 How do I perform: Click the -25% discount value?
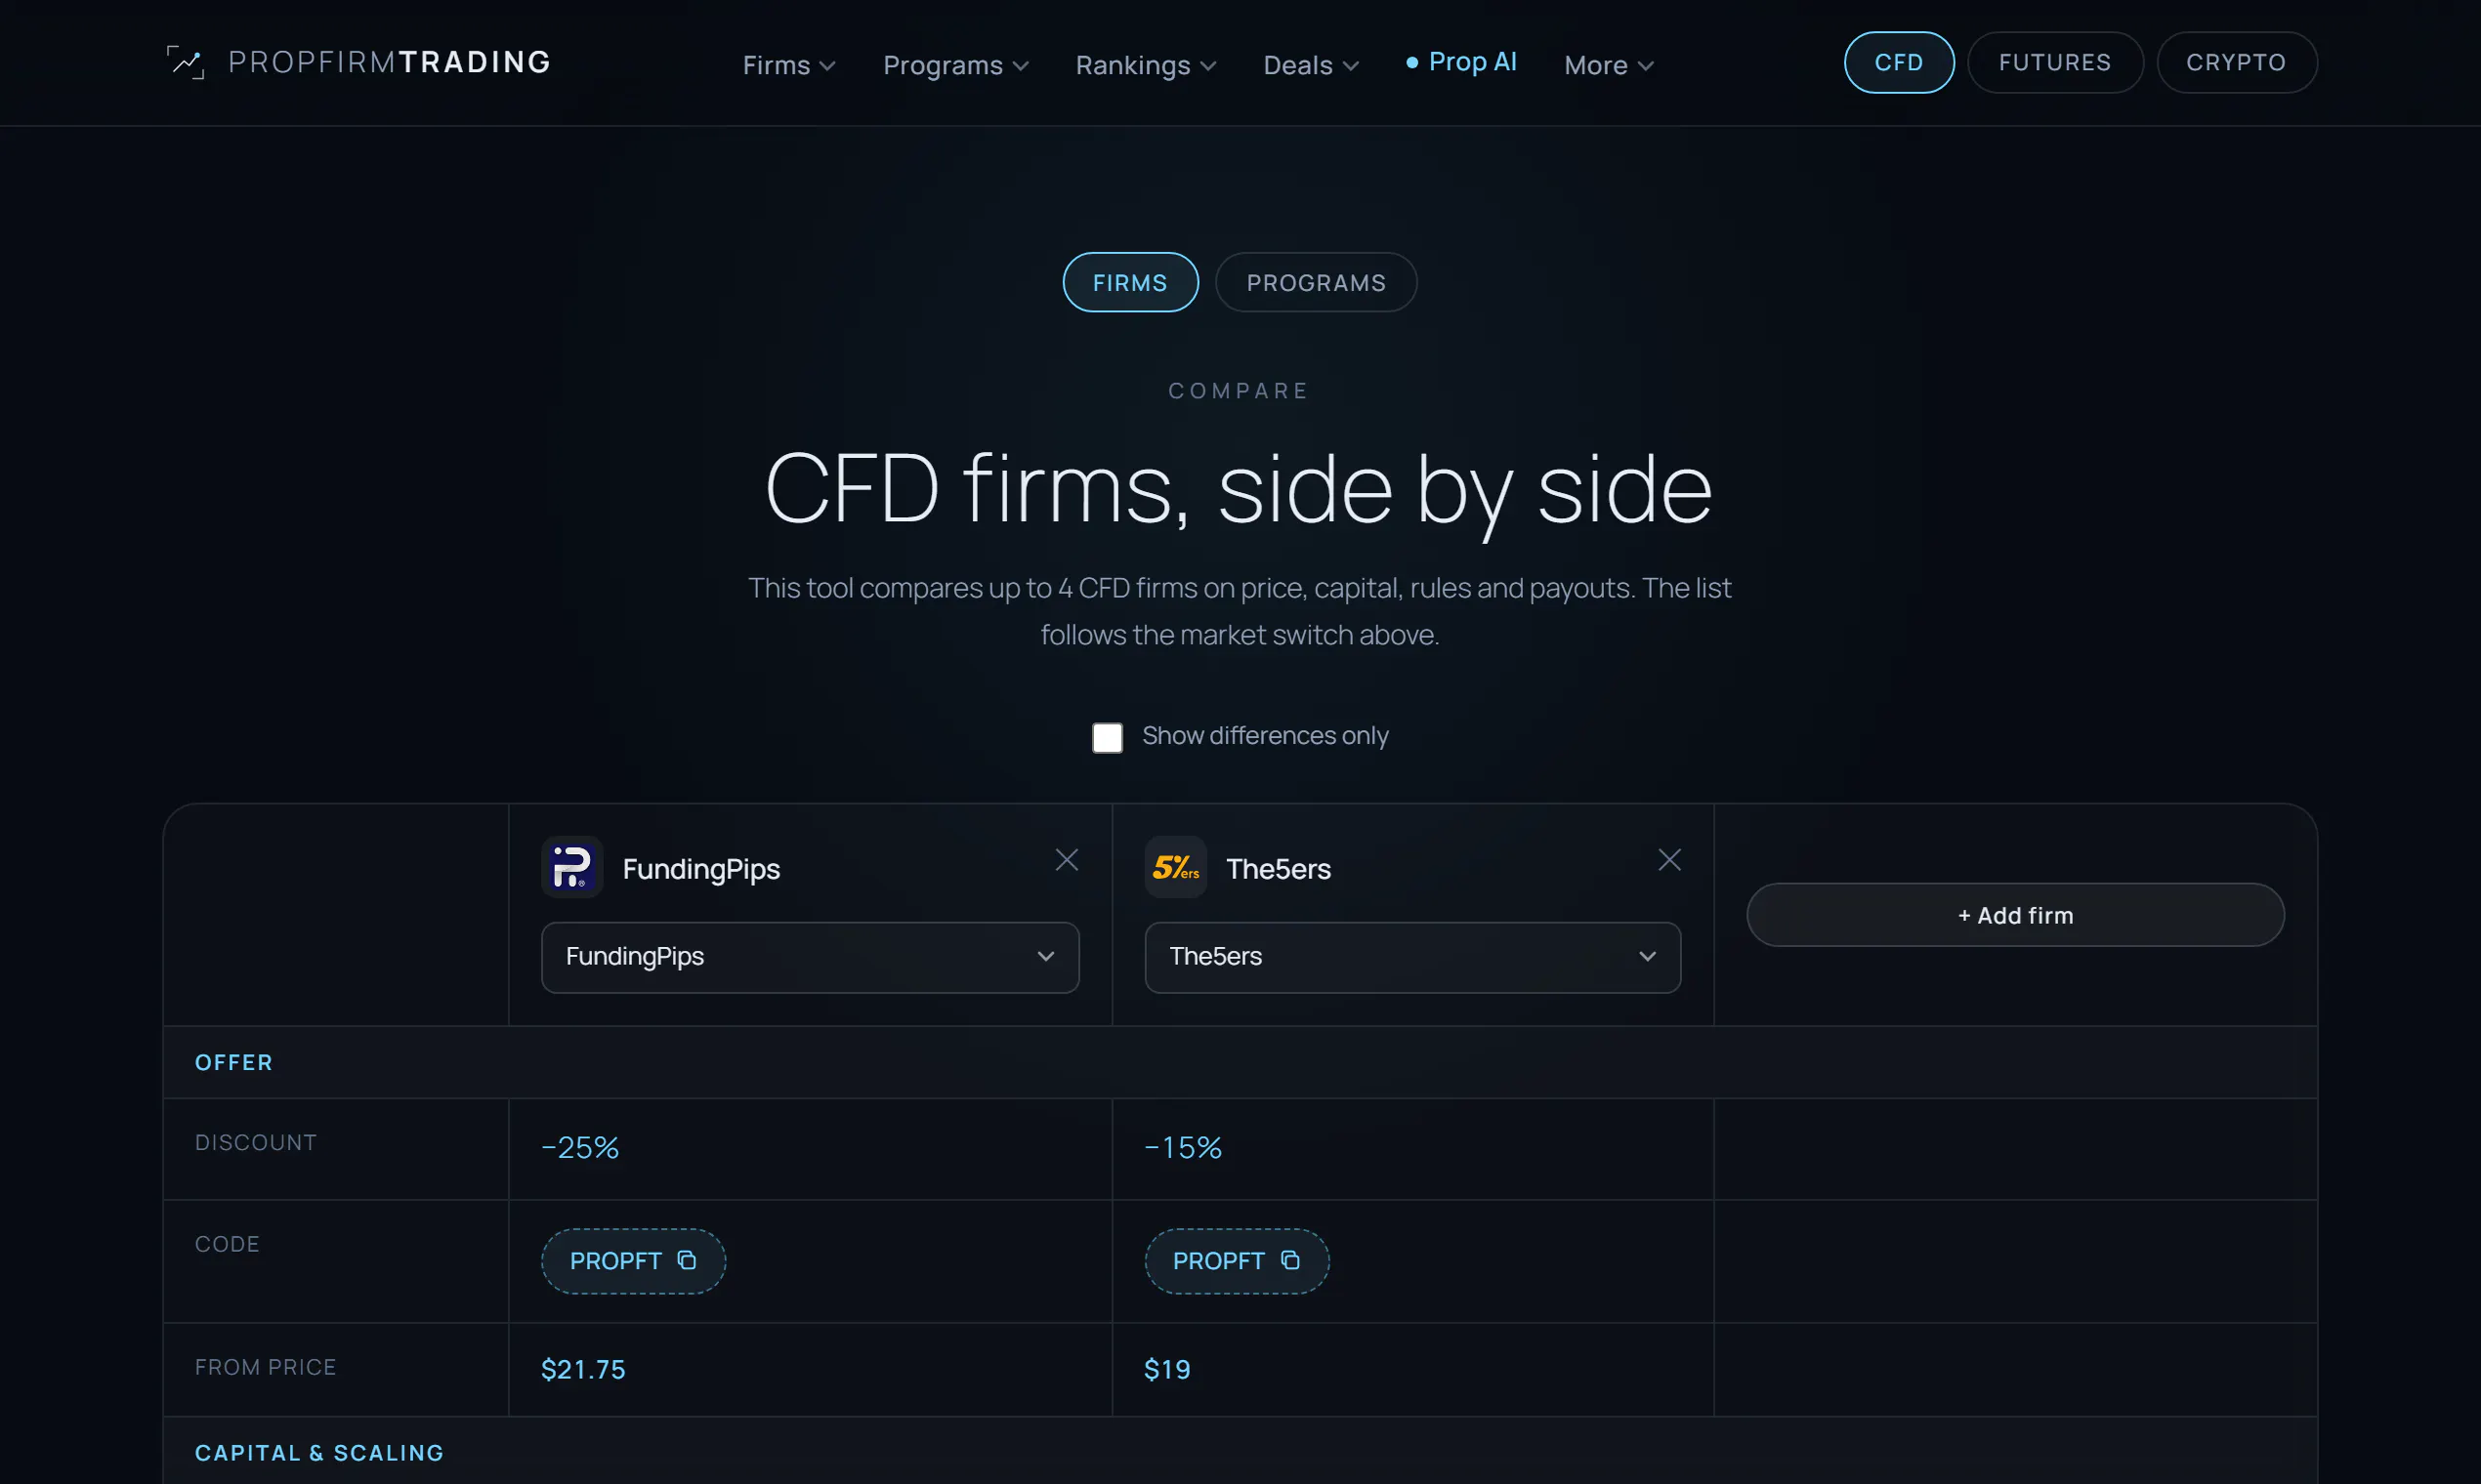580,1147
